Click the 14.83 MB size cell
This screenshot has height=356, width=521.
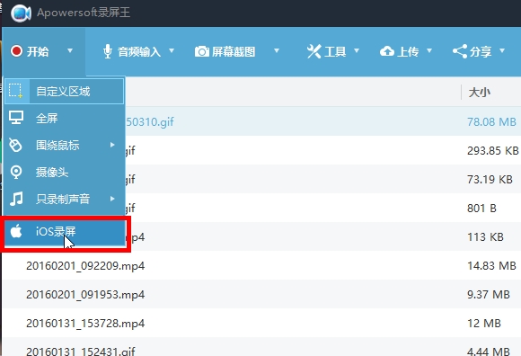pyautogui.click(x=491, y=265)
